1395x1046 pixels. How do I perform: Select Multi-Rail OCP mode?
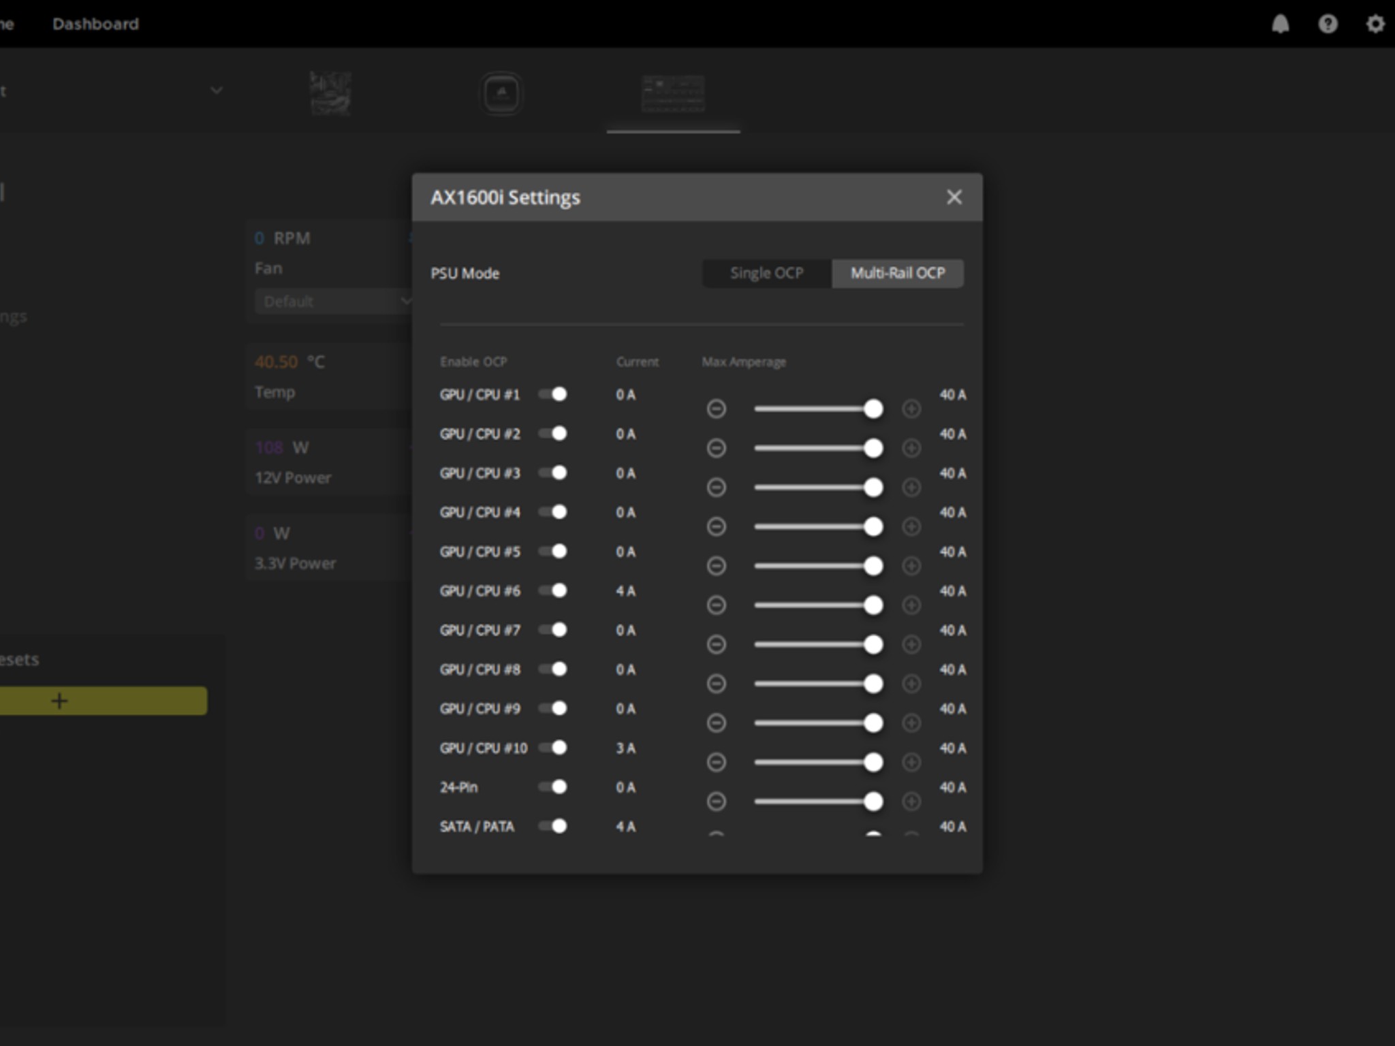(898, 273)
